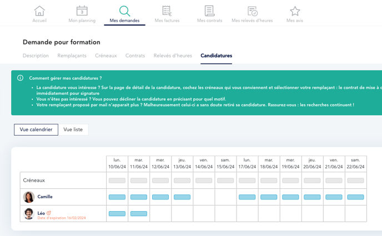The height and width of the screenshot is (236, 382).
Task: Open the Créneaux tab
Action: (105, 56)
